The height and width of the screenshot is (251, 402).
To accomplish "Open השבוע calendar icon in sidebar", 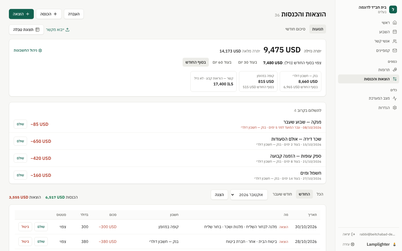I will tap(394, 32).
